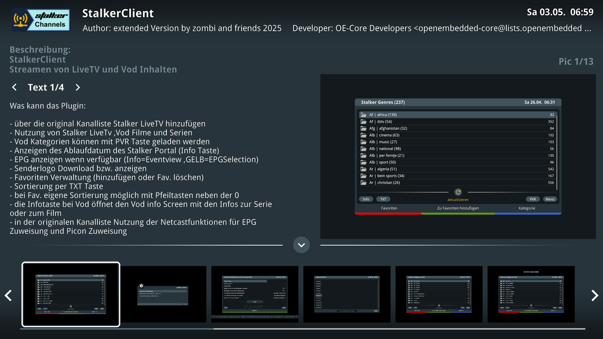Open the fourth thumbnail with the plain list
This screenshot has height=339, width=603.
coord(347,294)
